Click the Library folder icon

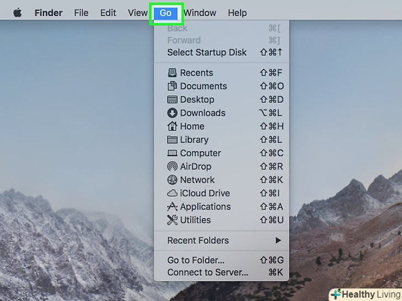click(172, 139)
